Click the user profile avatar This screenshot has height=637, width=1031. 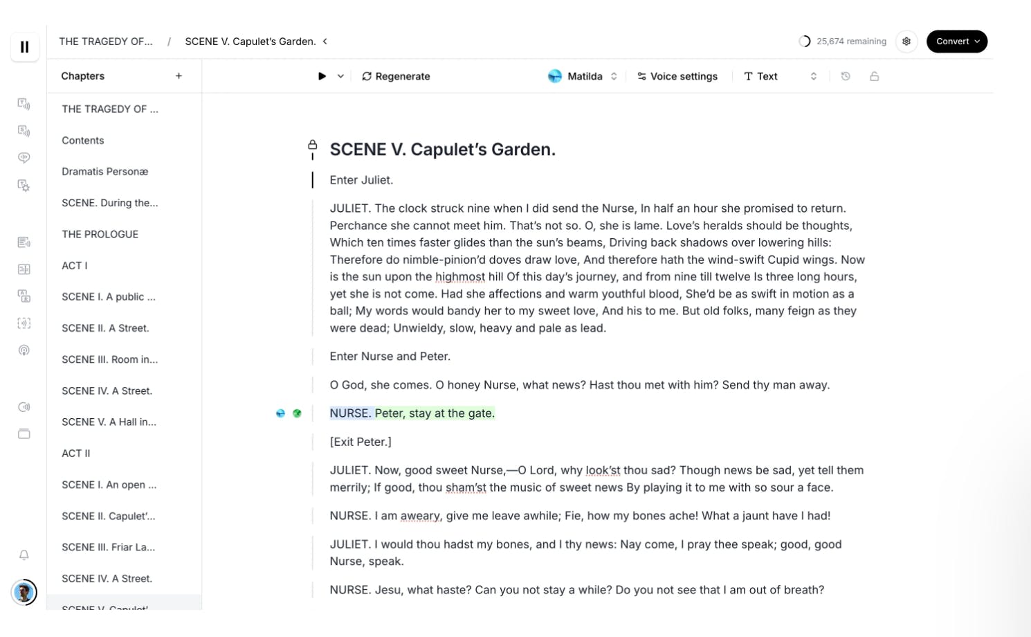tap(24, 592)
